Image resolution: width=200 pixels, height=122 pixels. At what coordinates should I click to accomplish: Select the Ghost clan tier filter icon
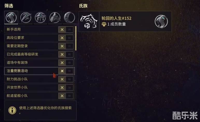pyautogui.click(x=11, y=17)
